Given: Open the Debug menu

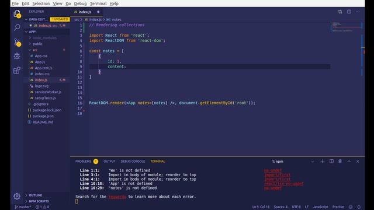Looking at the screenshot, I should (81, 3).
